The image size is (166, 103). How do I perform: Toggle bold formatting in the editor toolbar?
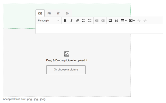click(x=65, y=20)
